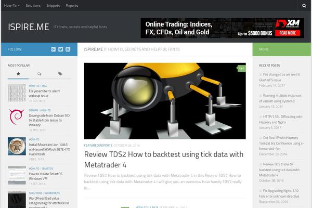The width and height of the screenshot is (312, 208).
Task: Open Downgrade from Debian SID post link
Action: pos(49,120)
